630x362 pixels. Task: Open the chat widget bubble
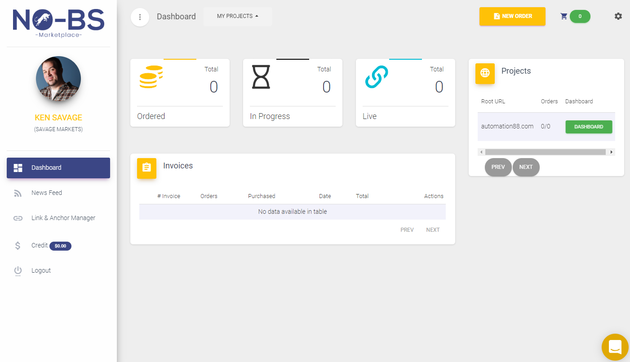pos(615,347)
